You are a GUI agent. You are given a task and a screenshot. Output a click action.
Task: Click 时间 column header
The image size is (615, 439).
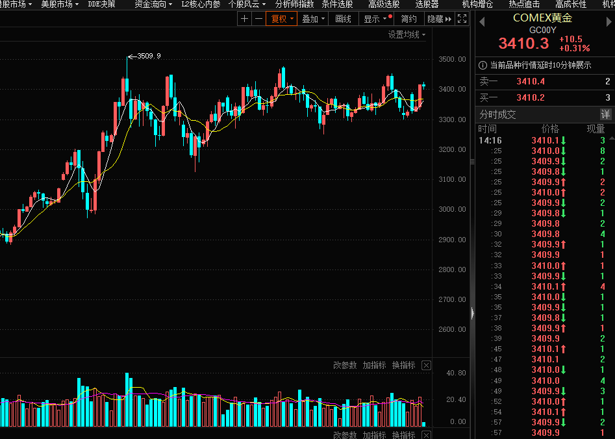tap(488, 129)
